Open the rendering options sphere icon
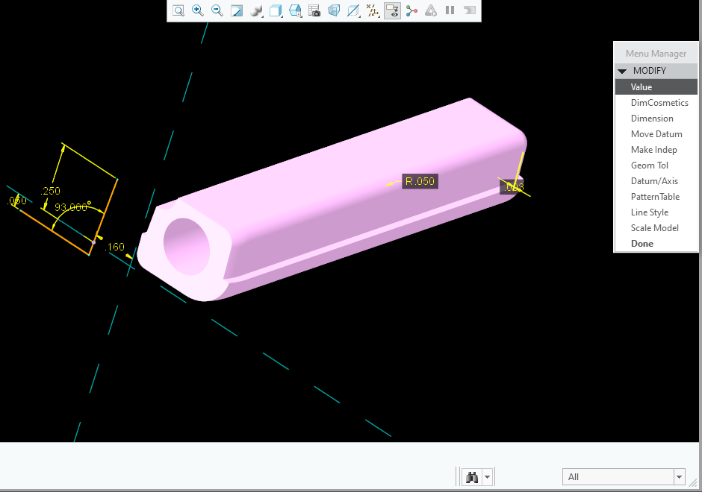702x492 pixels. (x=256, y=10)
